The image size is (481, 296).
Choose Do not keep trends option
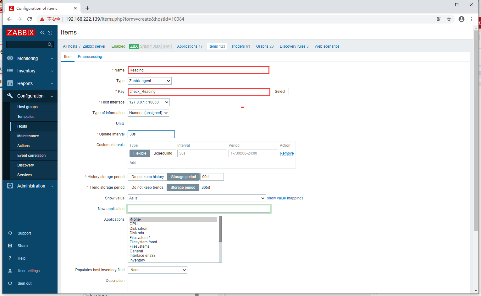tap(147, 188)
